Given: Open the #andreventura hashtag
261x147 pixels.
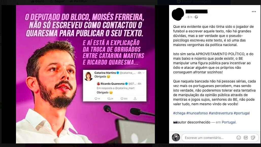Looking at the screenshot, I should point(221,113).
